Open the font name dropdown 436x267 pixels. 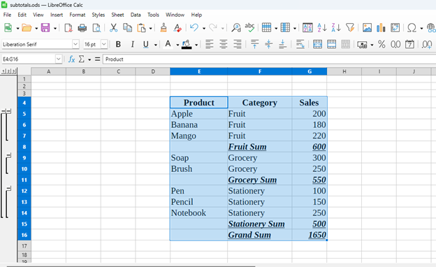tap(75, 44)
